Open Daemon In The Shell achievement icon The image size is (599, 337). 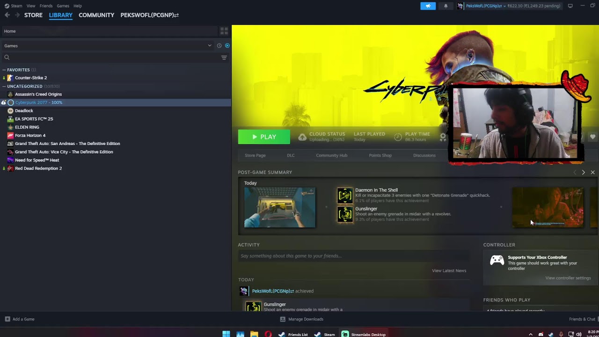345,195
